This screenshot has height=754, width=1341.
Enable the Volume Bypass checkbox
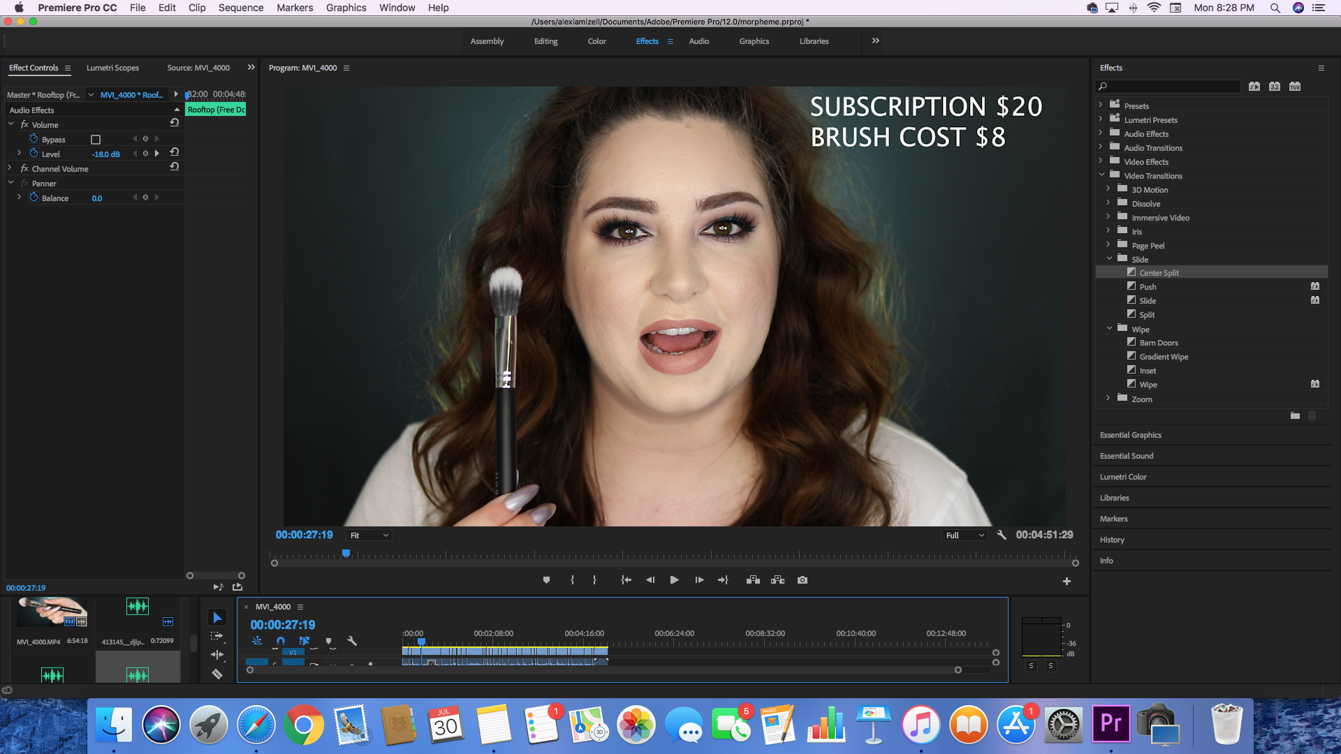click(96, 140)
